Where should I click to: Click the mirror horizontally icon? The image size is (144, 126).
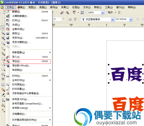point(70,19)
